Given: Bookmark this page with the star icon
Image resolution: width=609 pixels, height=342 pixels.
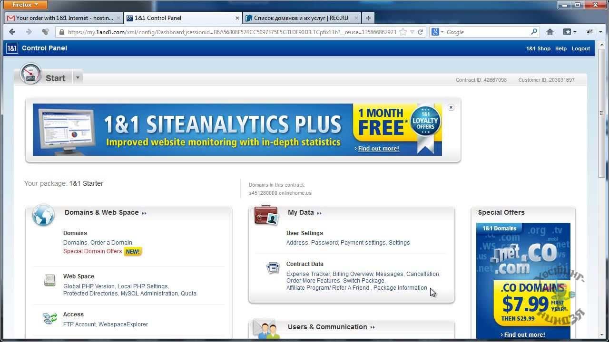Looking at the screenshot, I should click(x=403, y=32).
